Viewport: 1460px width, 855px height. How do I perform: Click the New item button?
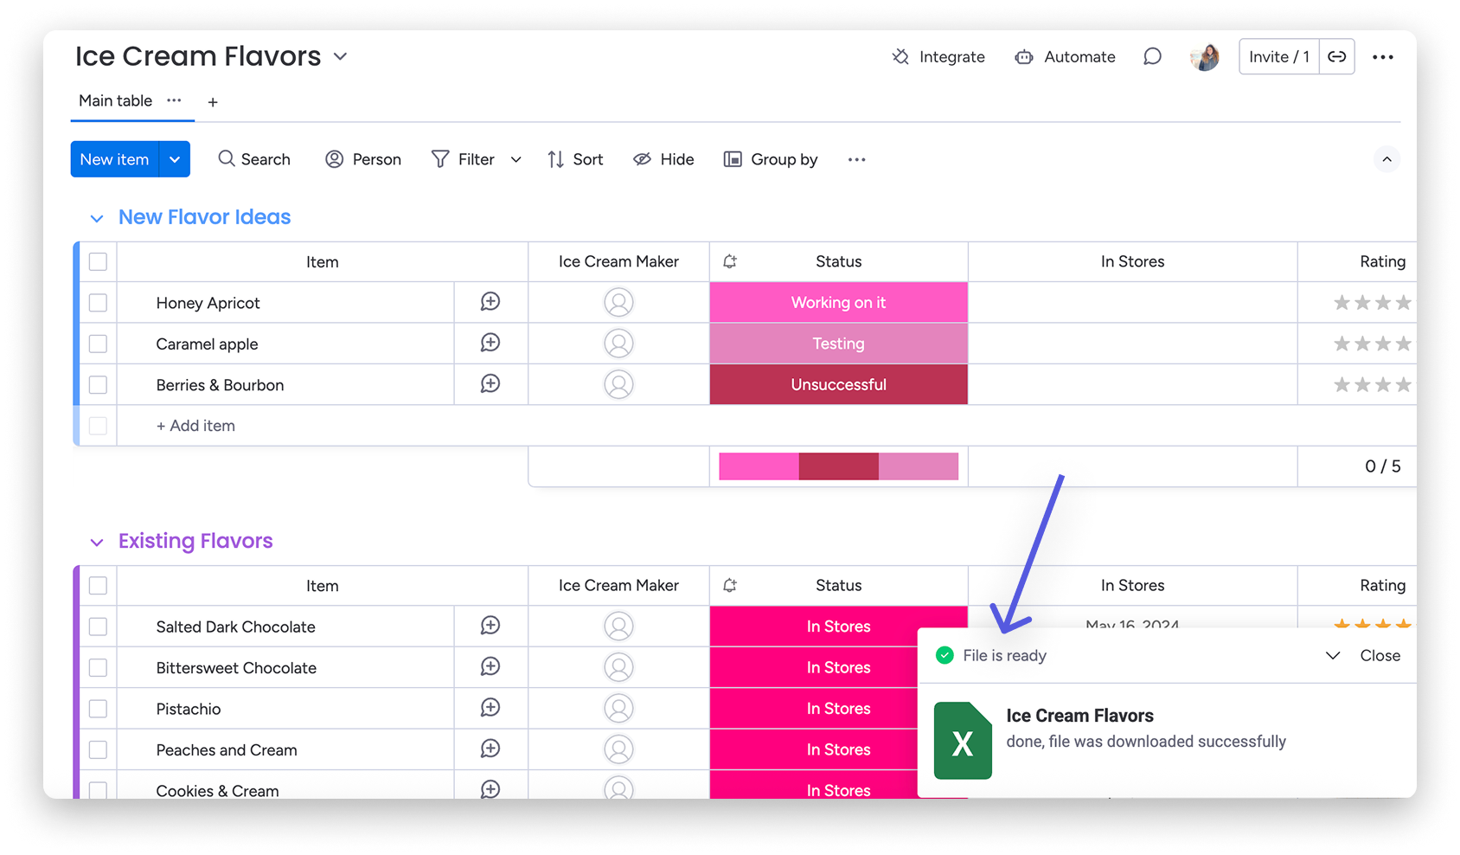pos(114,159)
